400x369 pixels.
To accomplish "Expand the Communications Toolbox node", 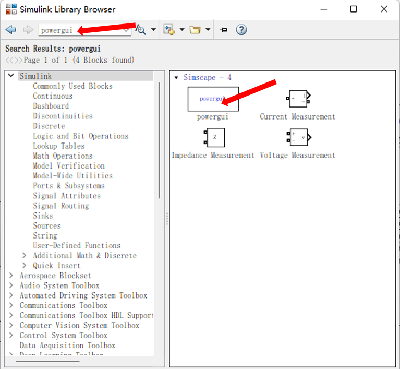I will tap(11, 305).
